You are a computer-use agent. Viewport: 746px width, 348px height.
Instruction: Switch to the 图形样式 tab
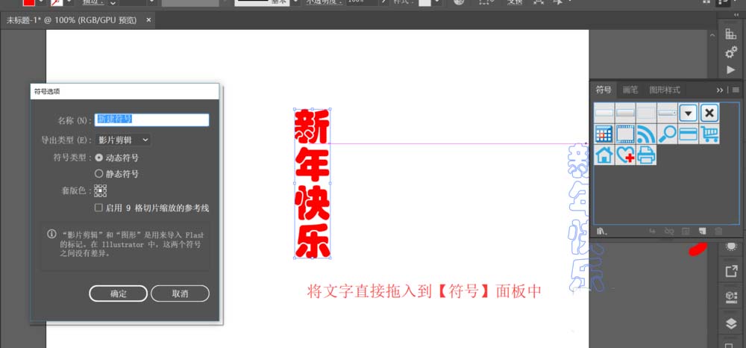665,90
